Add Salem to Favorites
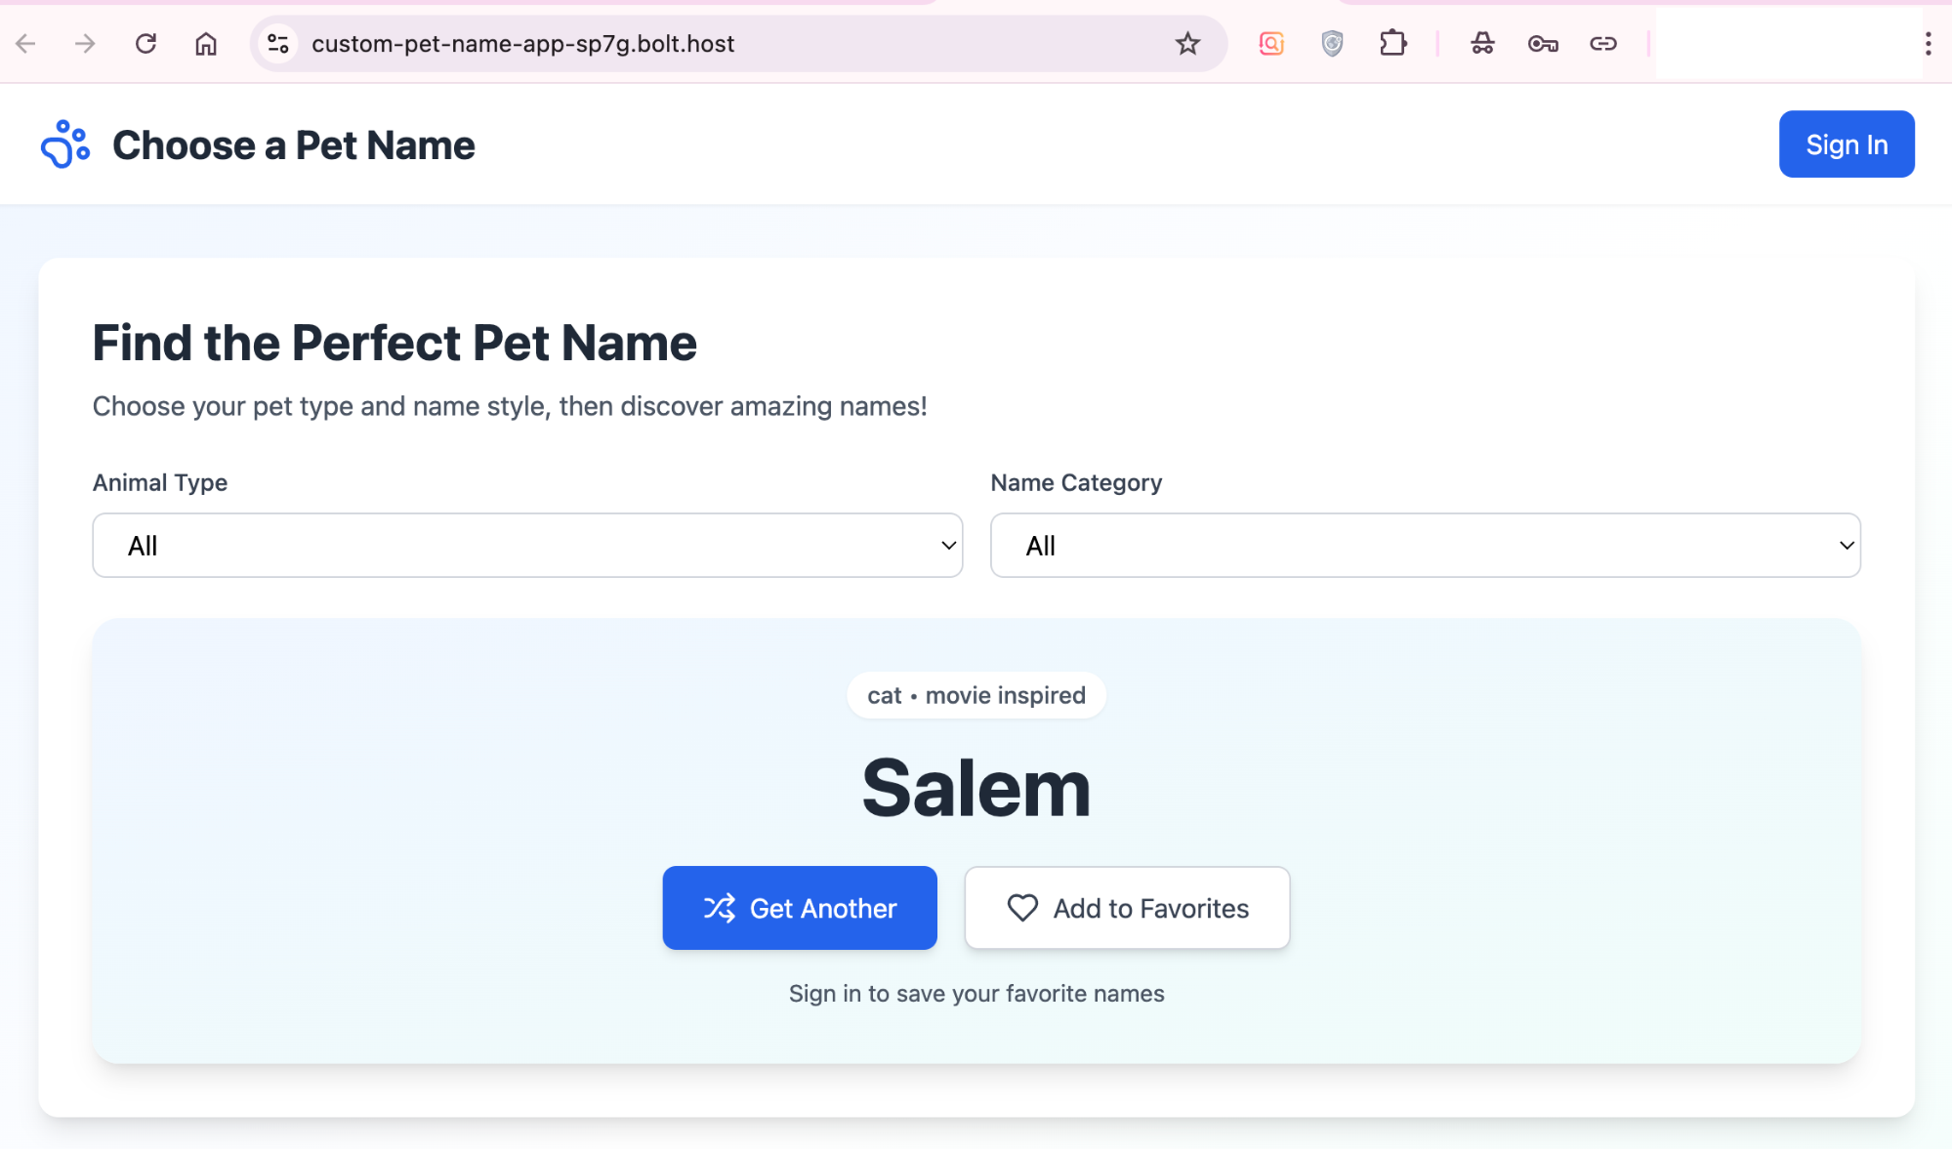This screenshot has height=1150, width=1952. (x=1127, y=908)
